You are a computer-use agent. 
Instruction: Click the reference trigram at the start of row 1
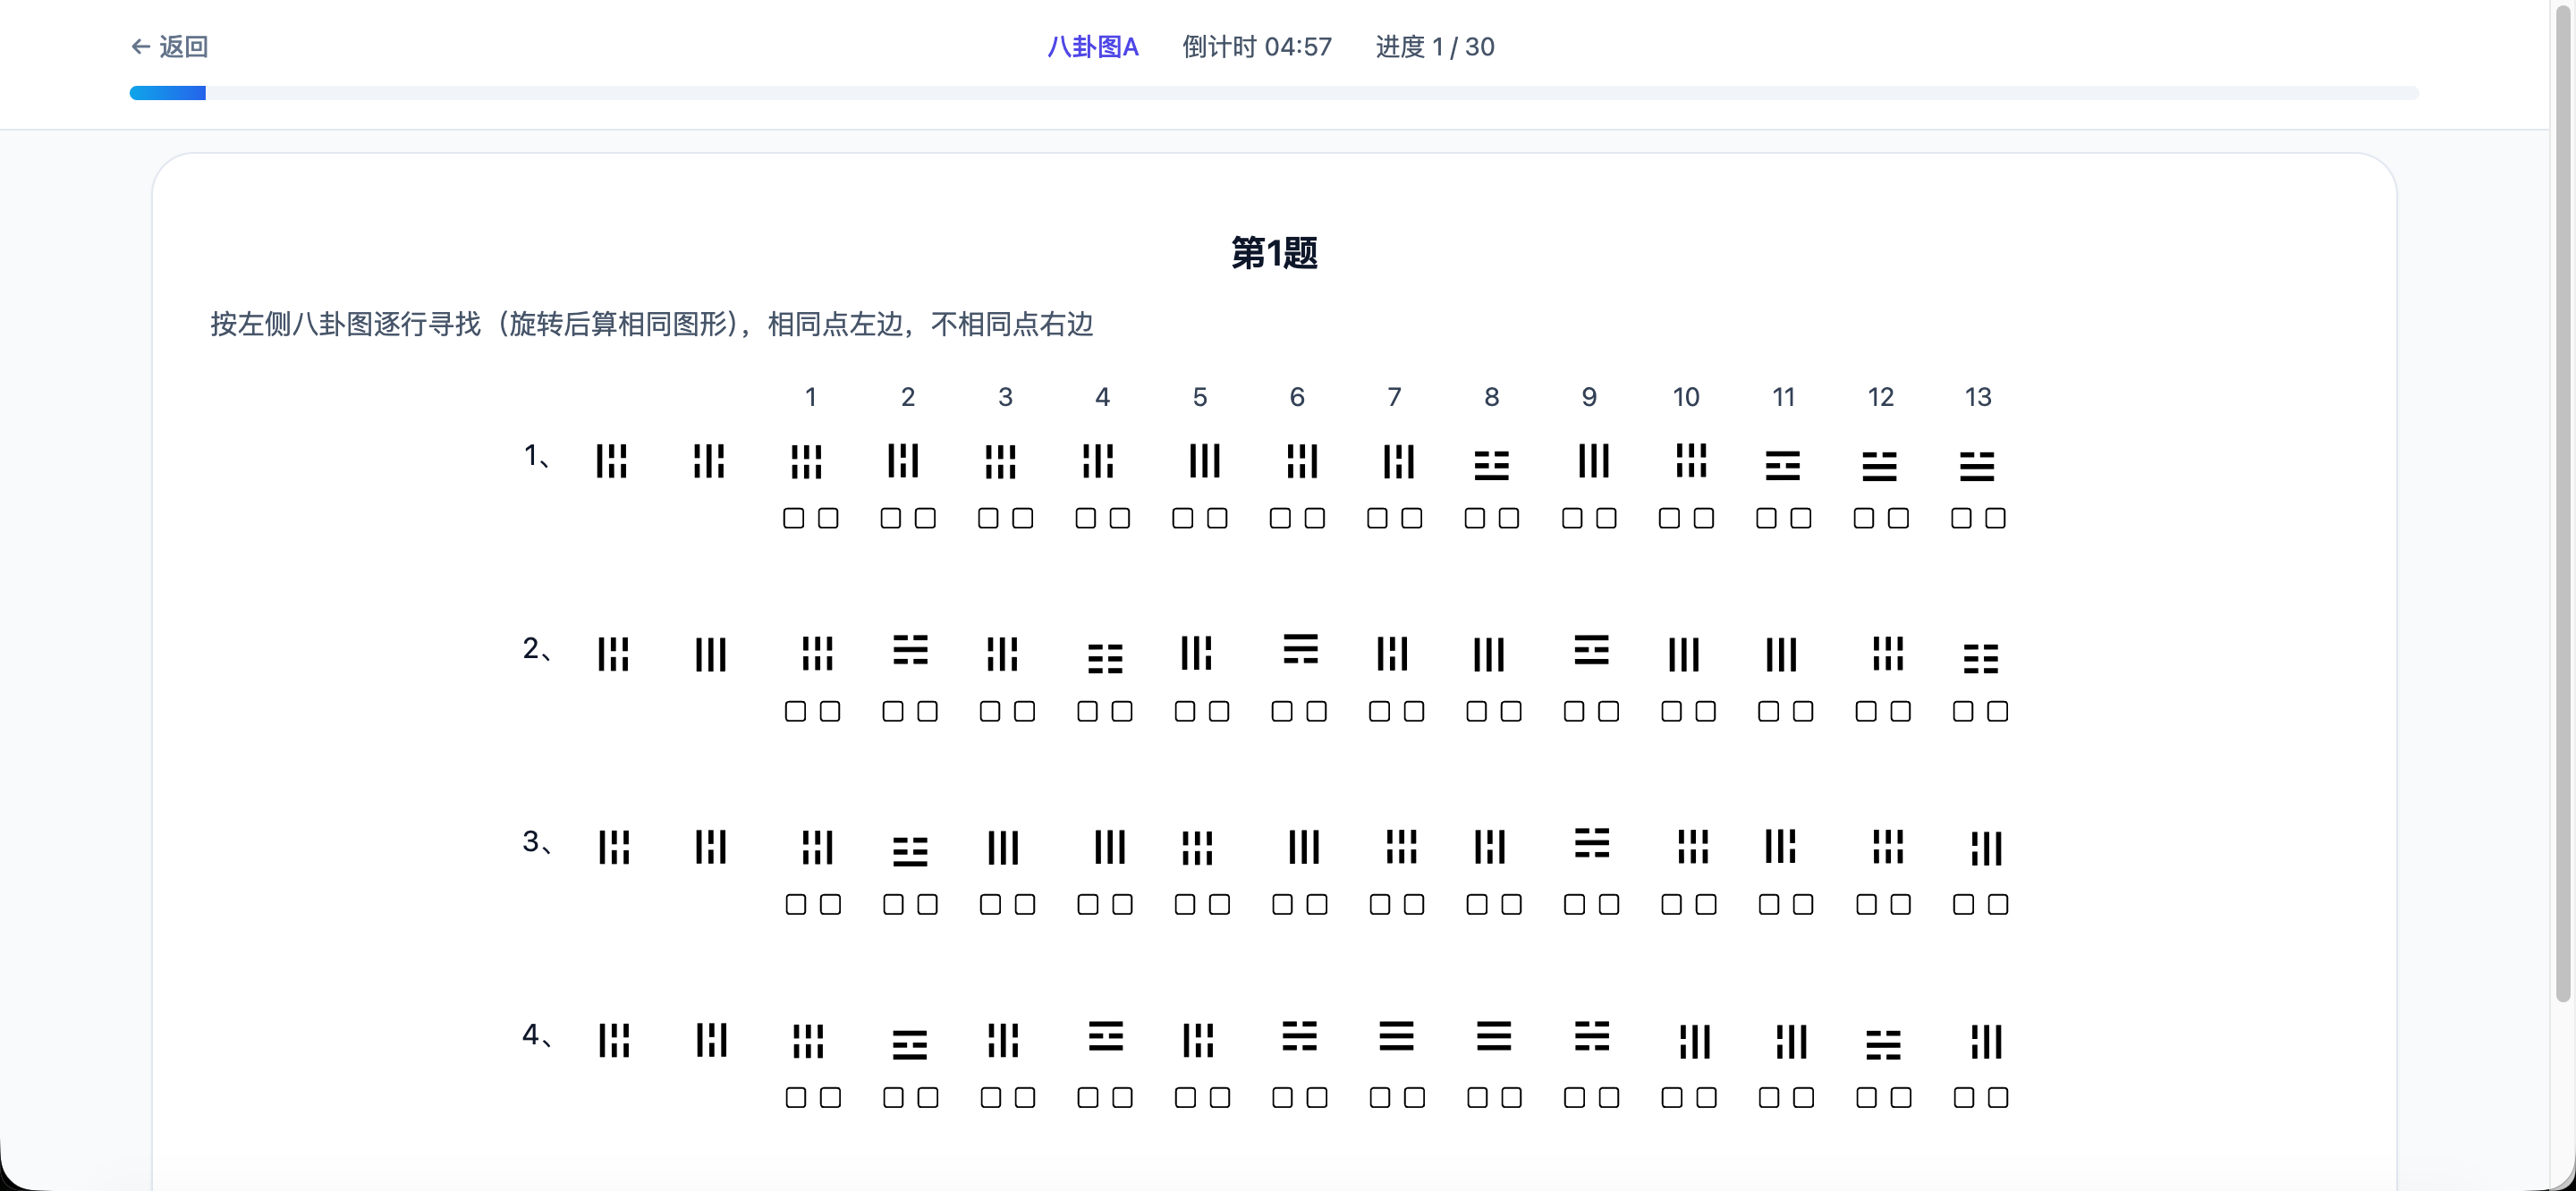click(612, 461)
